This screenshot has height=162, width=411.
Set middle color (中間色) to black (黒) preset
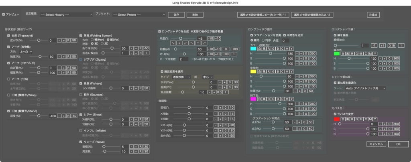pyautogui.click(x=264, y=71)
